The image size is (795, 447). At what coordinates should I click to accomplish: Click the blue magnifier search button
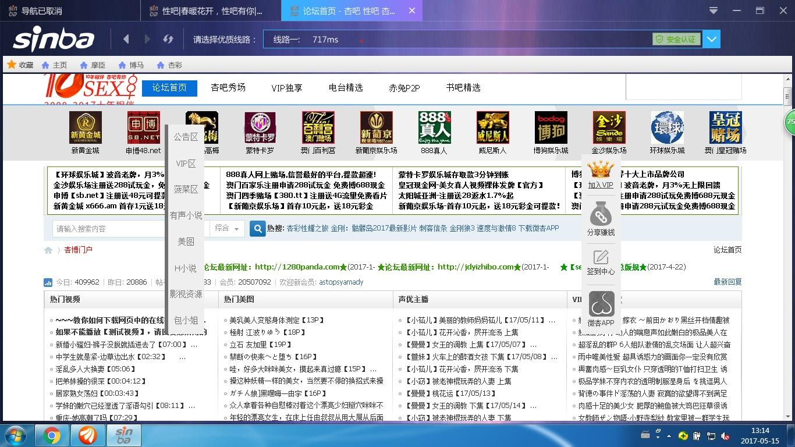(257, 229)
